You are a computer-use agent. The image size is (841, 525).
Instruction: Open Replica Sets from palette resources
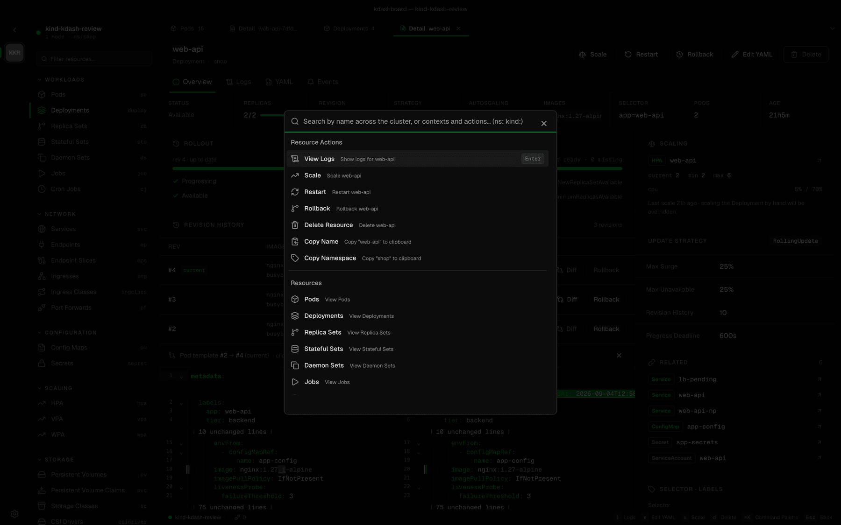pyautogui.click(x=417, y=332)
